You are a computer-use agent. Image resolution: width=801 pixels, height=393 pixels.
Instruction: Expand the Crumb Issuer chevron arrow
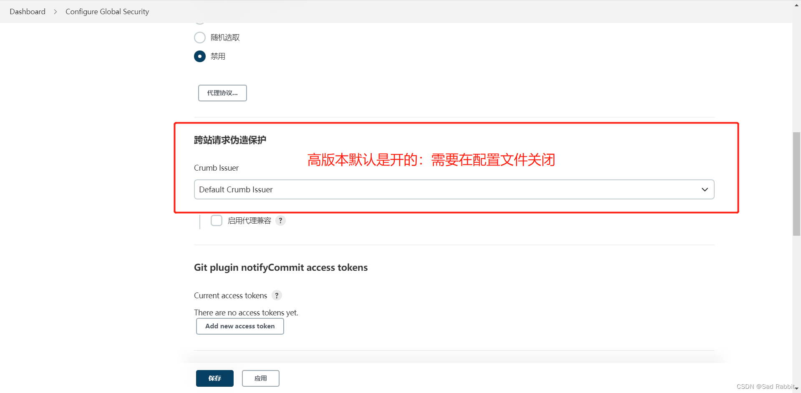705,189
